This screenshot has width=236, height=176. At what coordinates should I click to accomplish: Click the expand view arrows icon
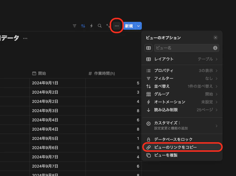point(108,26)
